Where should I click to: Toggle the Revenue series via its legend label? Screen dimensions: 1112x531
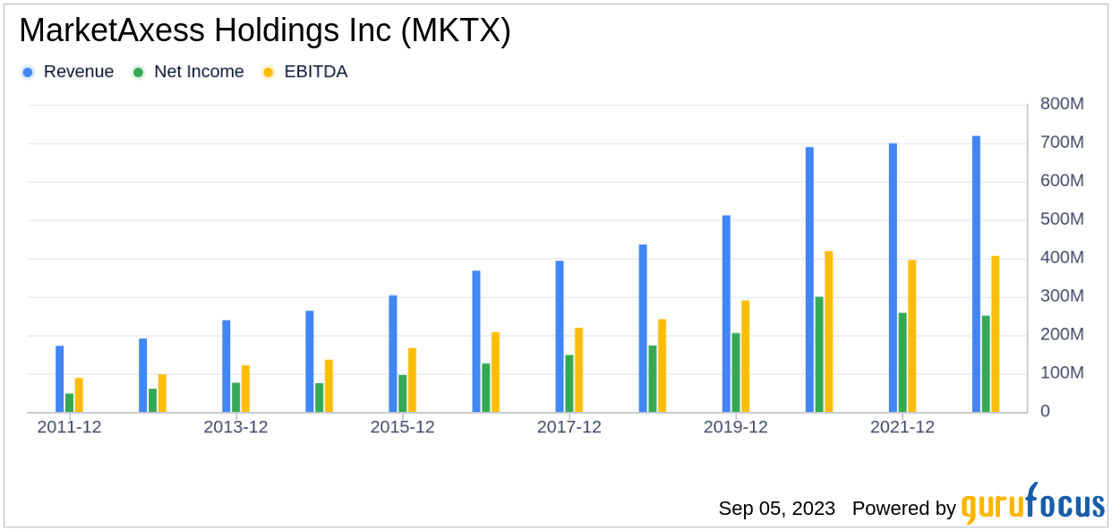(79, 73)
